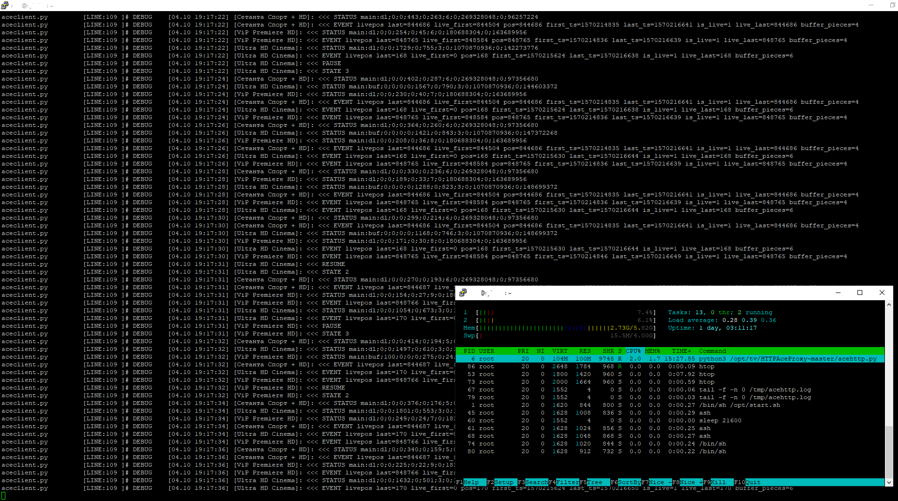Click the terminal cursor at bottom left

(x=3, y=496)
